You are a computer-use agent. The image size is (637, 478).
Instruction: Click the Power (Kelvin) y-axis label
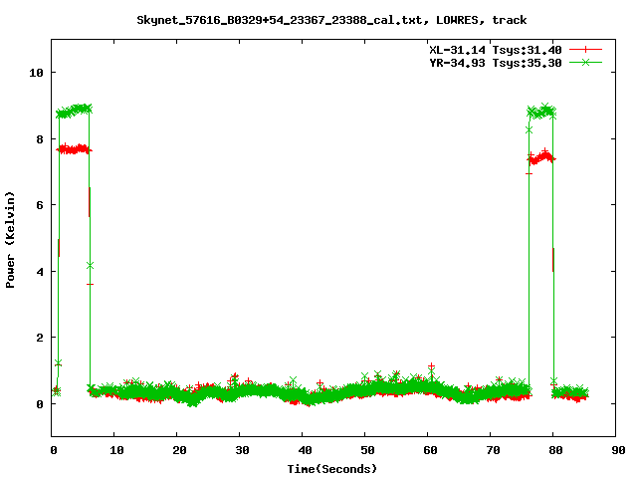(10, 240)
